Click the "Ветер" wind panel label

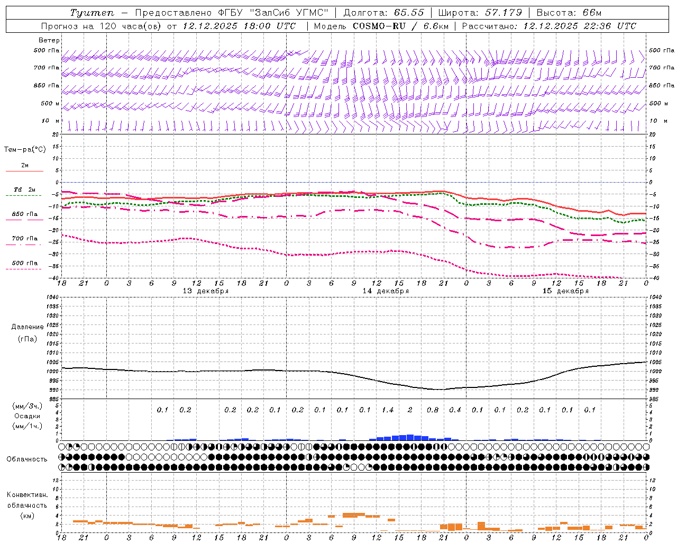click(49, 40)
